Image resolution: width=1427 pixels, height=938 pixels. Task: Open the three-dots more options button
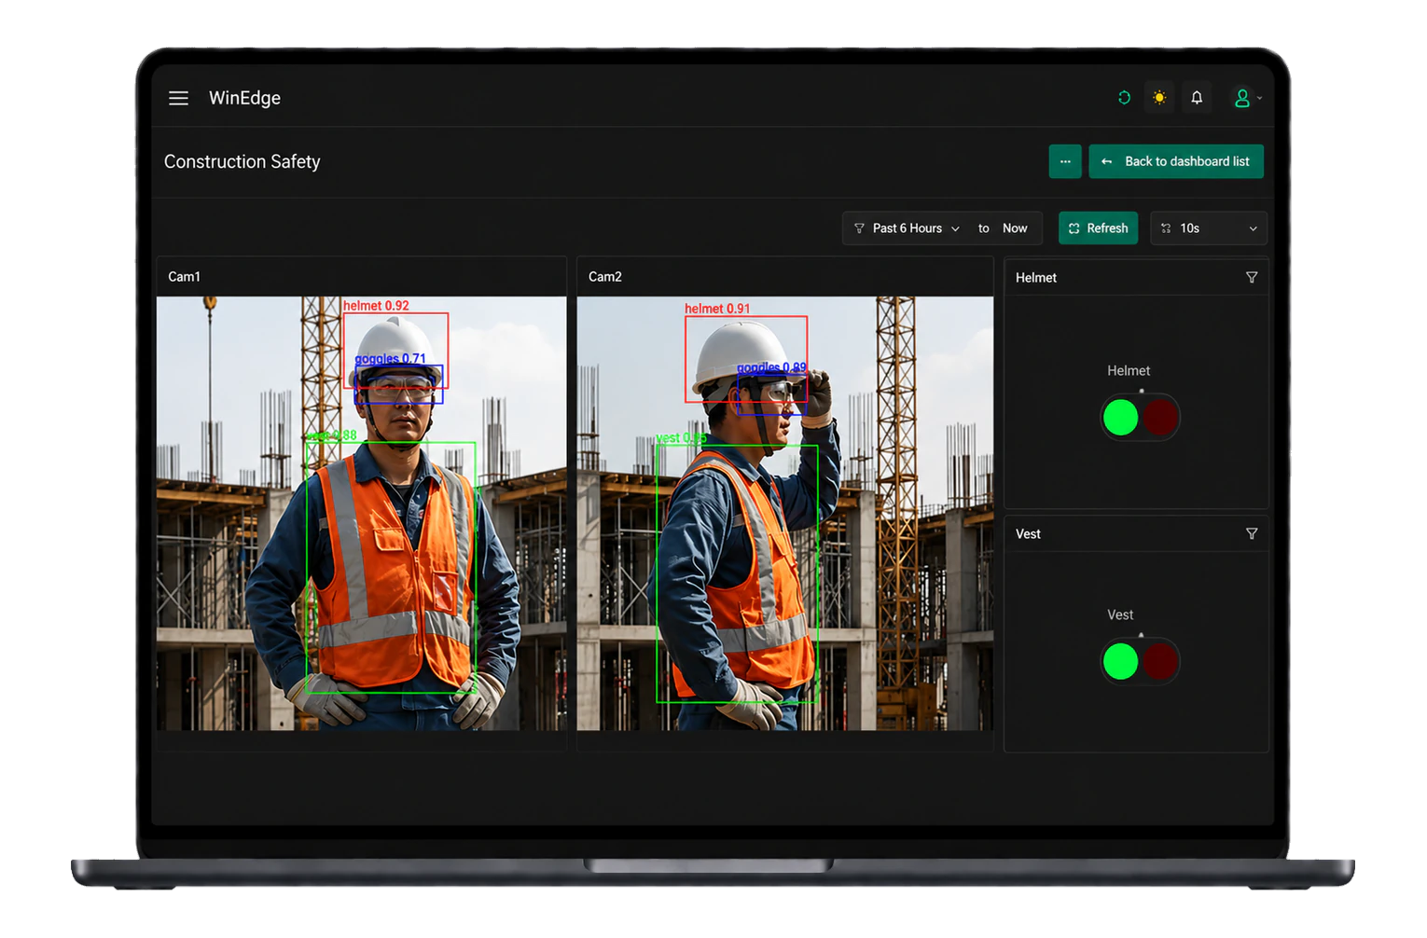point(1065,161)
